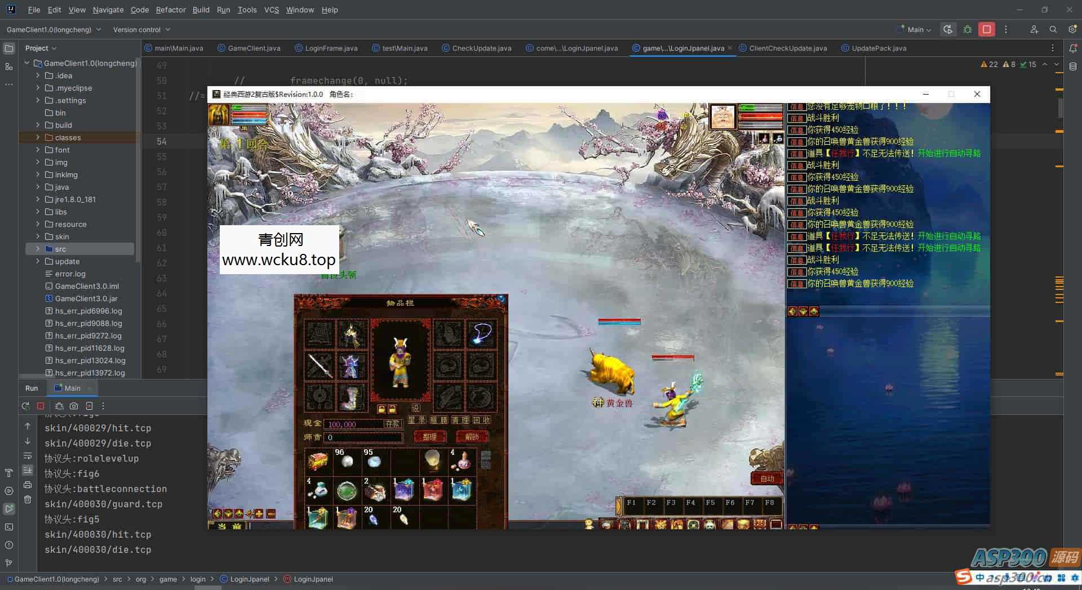Open the Refactor menu
Image resolution: width=1082 pixels, height=590 pixels.
click(170, 10)
